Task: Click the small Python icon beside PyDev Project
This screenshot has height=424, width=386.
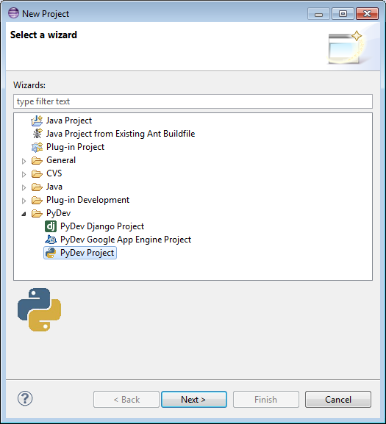Action: coord(51,253)
